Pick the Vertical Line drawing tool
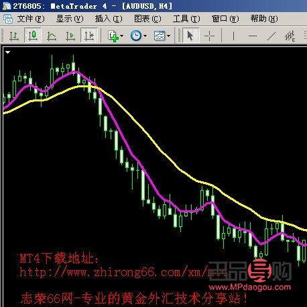307x307 pixels. [x=233, y=36]
